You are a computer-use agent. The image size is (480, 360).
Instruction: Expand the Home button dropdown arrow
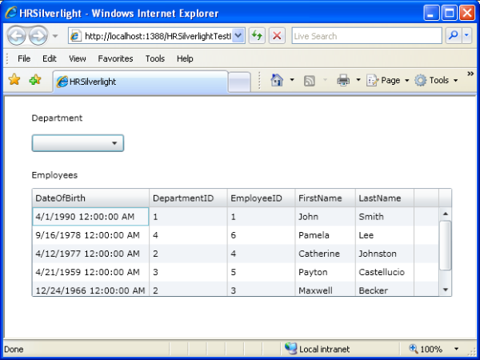(x=292, y=80)
